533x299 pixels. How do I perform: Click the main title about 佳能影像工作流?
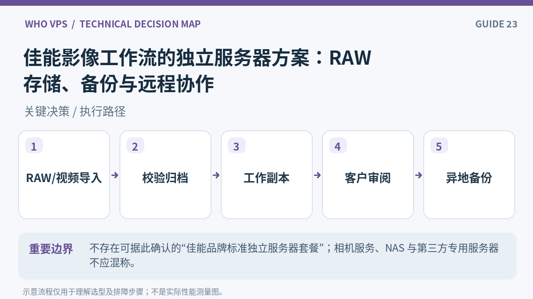tap(198, 71)
